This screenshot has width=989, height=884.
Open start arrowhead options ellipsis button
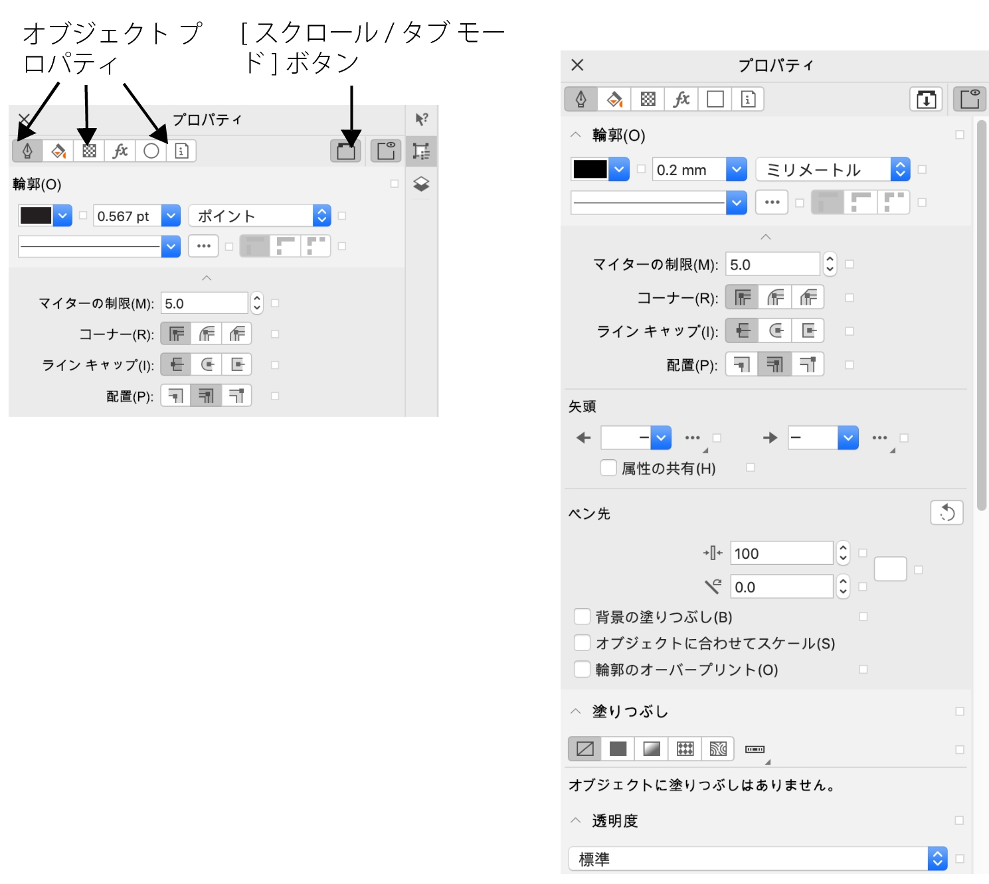692,438
